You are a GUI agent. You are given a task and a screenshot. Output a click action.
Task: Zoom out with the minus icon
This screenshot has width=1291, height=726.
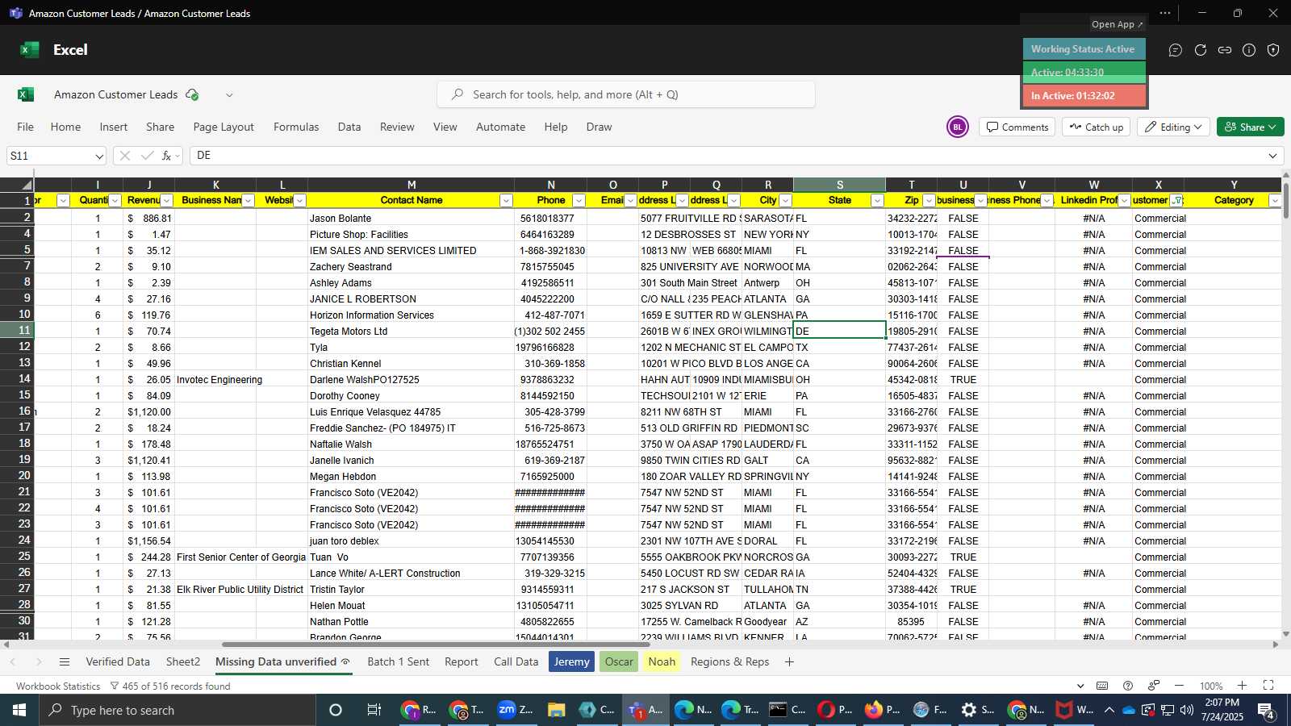(x=1179, y=686)
